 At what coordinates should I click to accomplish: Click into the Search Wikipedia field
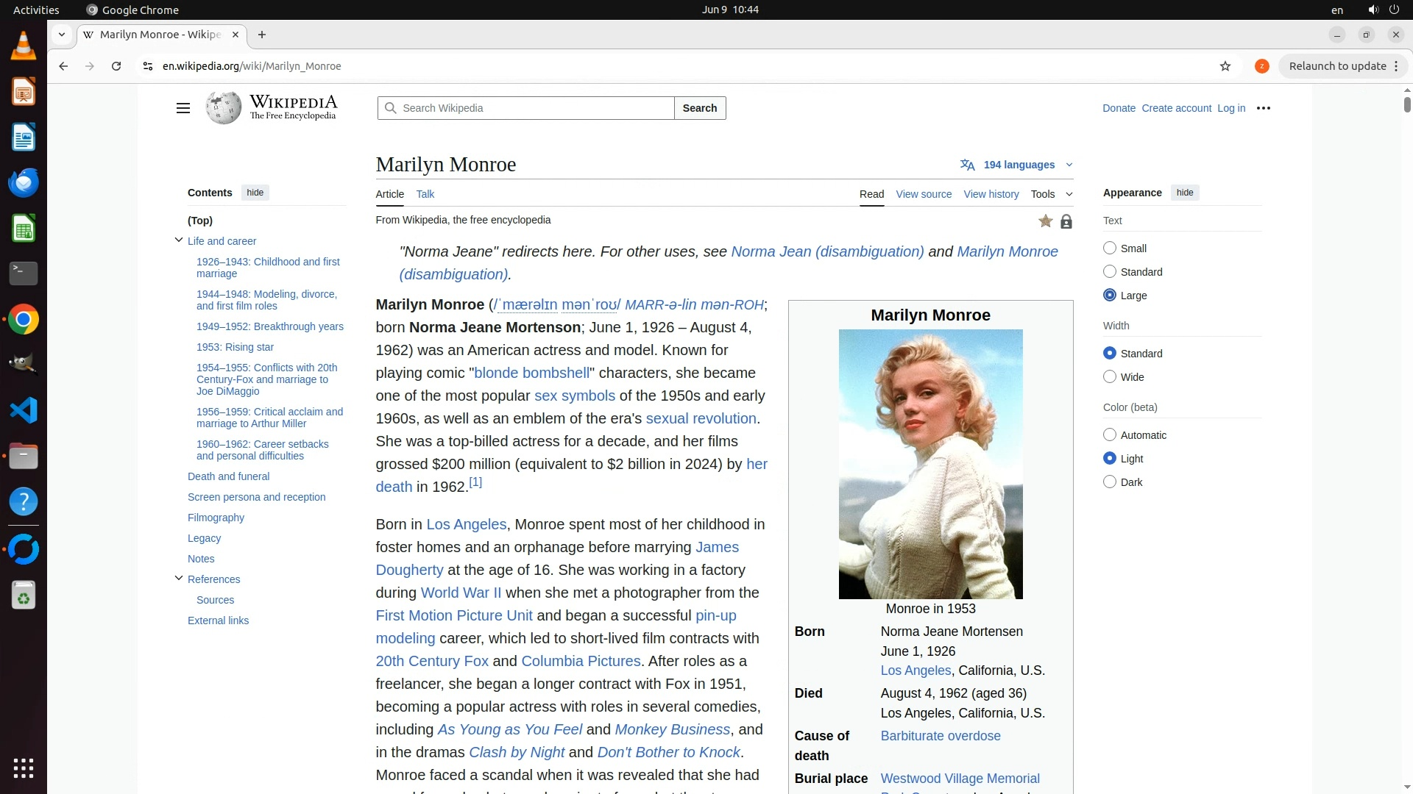530,108
